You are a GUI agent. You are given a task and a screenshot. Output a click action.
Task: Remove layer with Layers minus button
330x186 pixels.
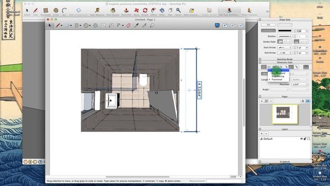[266, 134]
